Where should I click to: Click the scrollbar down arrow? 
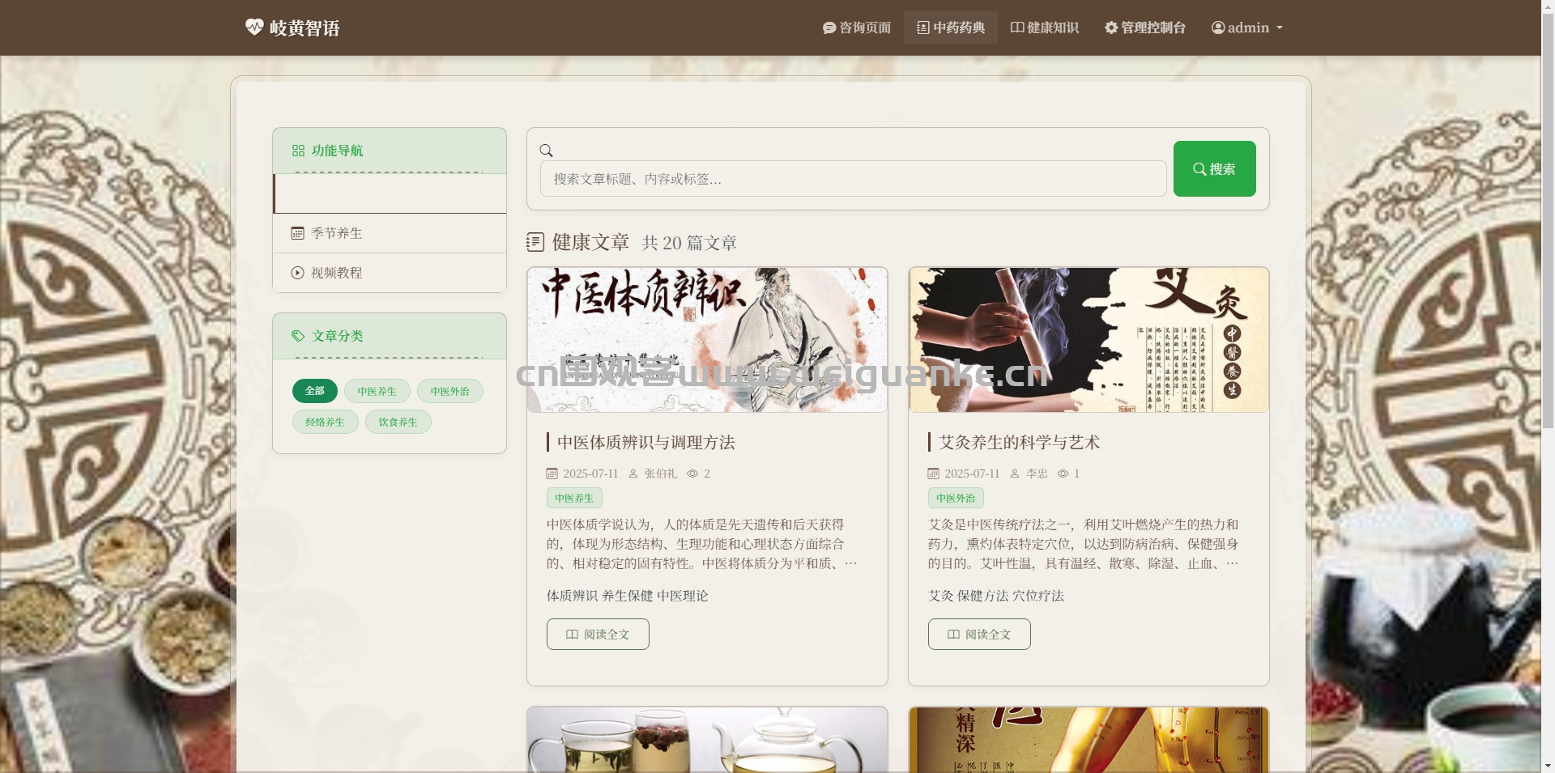pos(1548,766)
